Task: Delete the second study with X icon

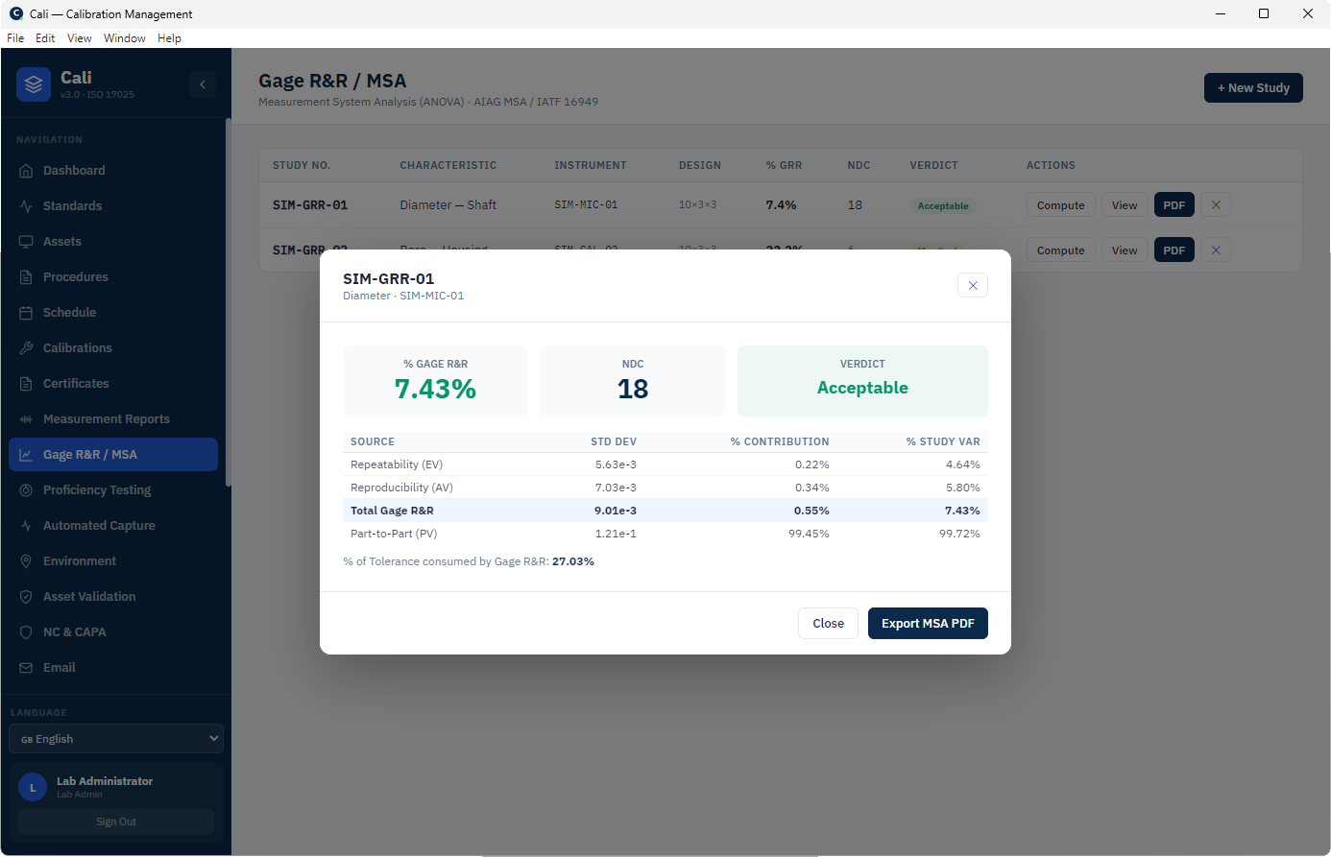Action: (x=1216, y=250)
